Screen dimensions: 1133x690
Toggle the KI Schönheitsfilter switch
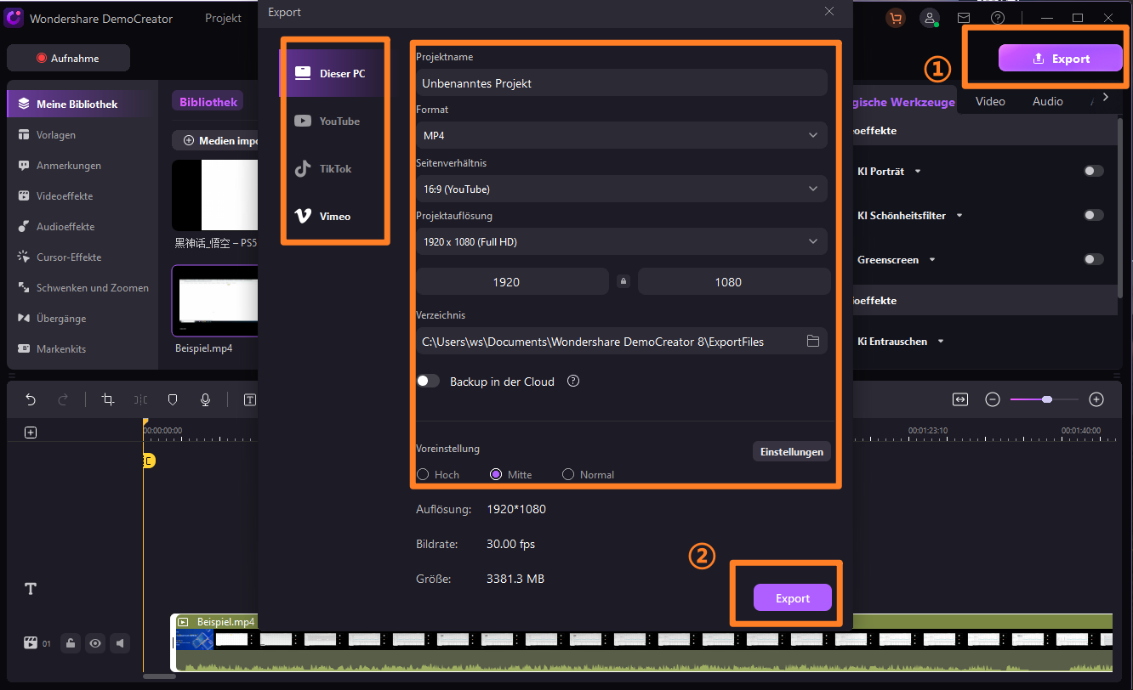(x=1094, y=215)
